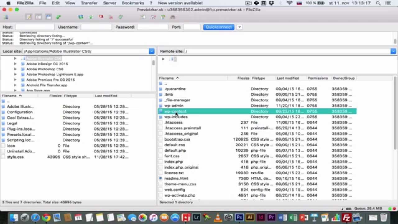
Task: Click the Port input field
Action: [192, 27]
